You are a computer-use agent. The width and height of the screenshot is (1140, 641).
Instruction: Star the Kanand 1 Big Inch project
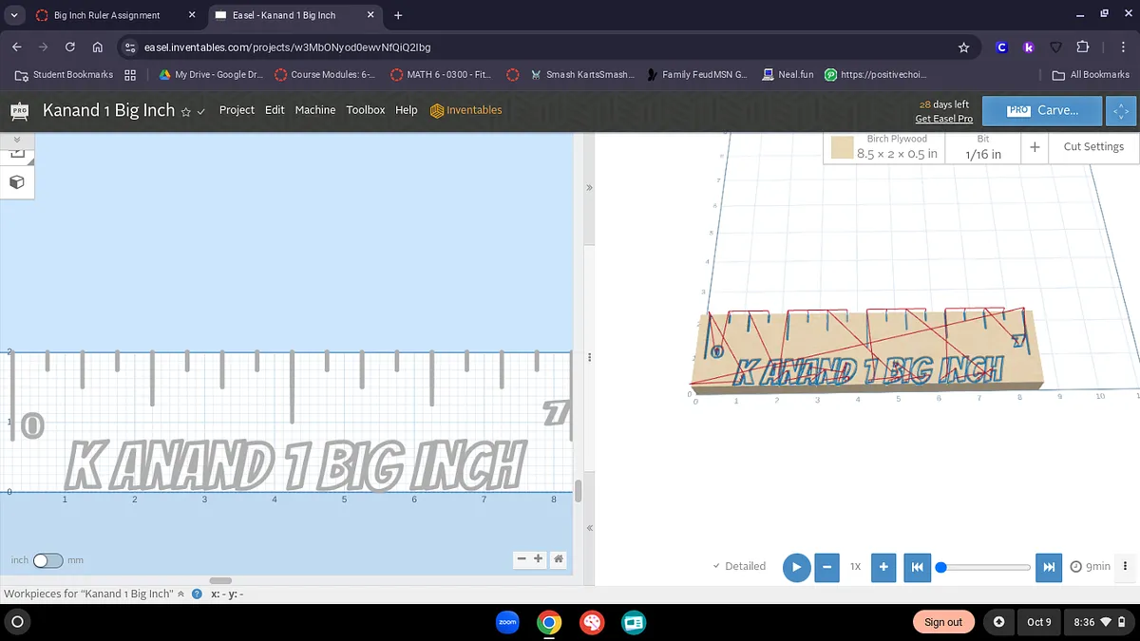(x=186, y=111)
